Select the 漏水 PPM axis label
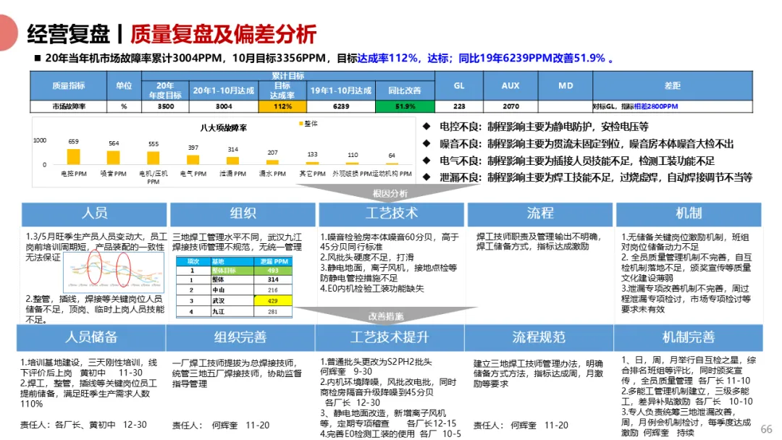782x440 pixels. tap(272, 174)
